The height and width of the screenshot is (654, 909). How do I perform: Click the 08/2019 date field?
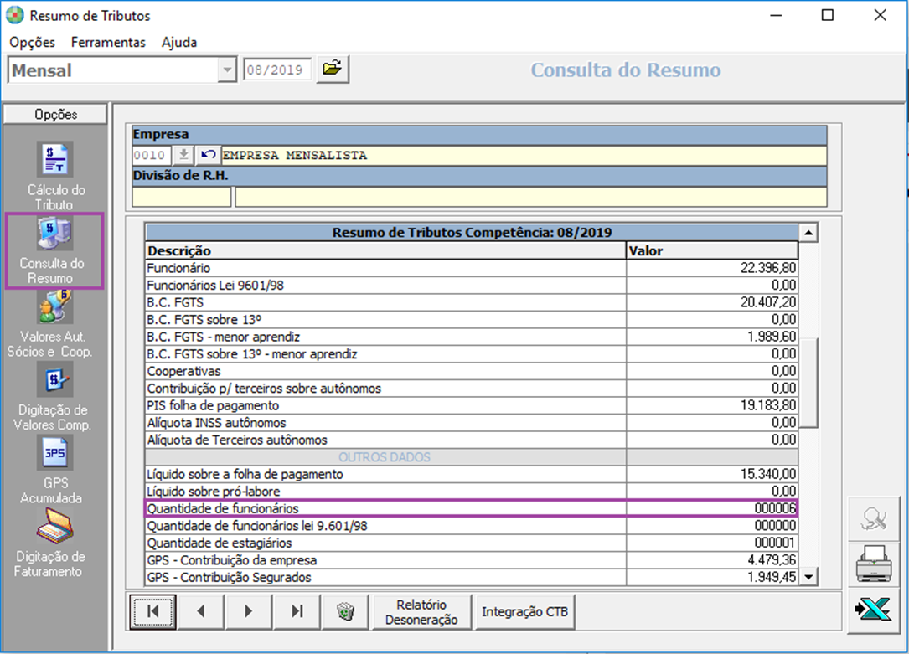click(x=277, y=70)
